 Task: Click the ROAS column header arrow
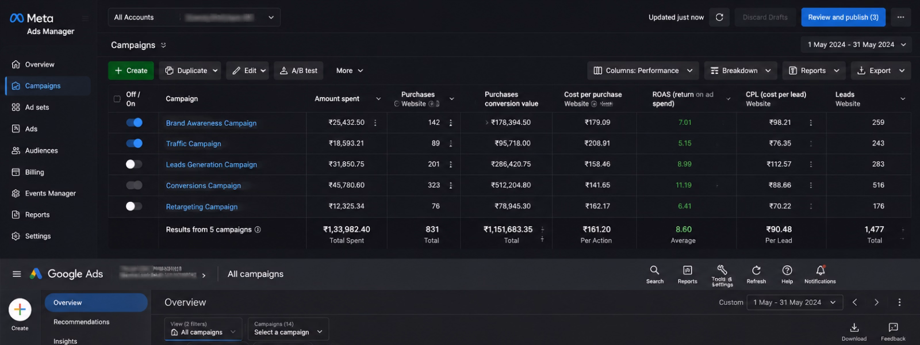728,99
